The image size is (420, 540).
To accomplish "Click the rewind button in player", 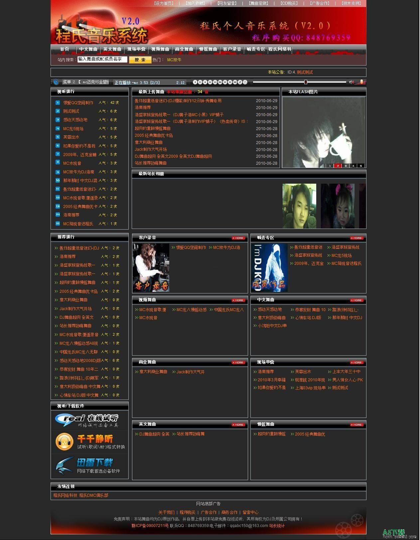I will tap(210, 82).
